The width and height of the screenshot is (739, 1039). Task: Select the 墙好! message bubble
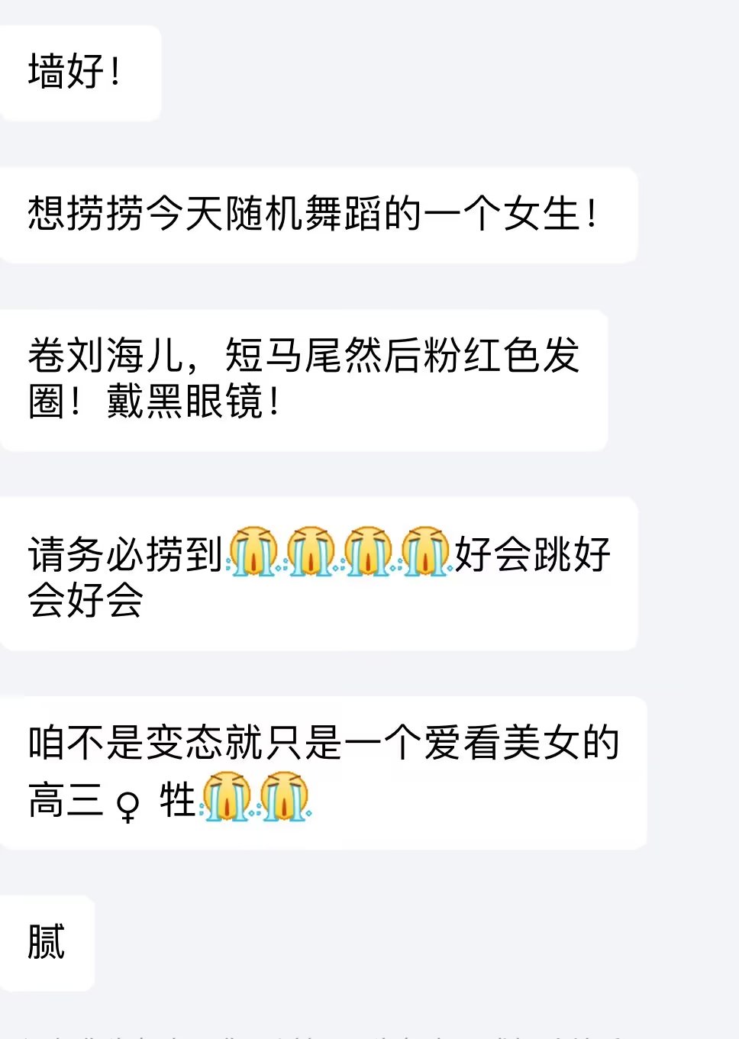tap(80, 73)
